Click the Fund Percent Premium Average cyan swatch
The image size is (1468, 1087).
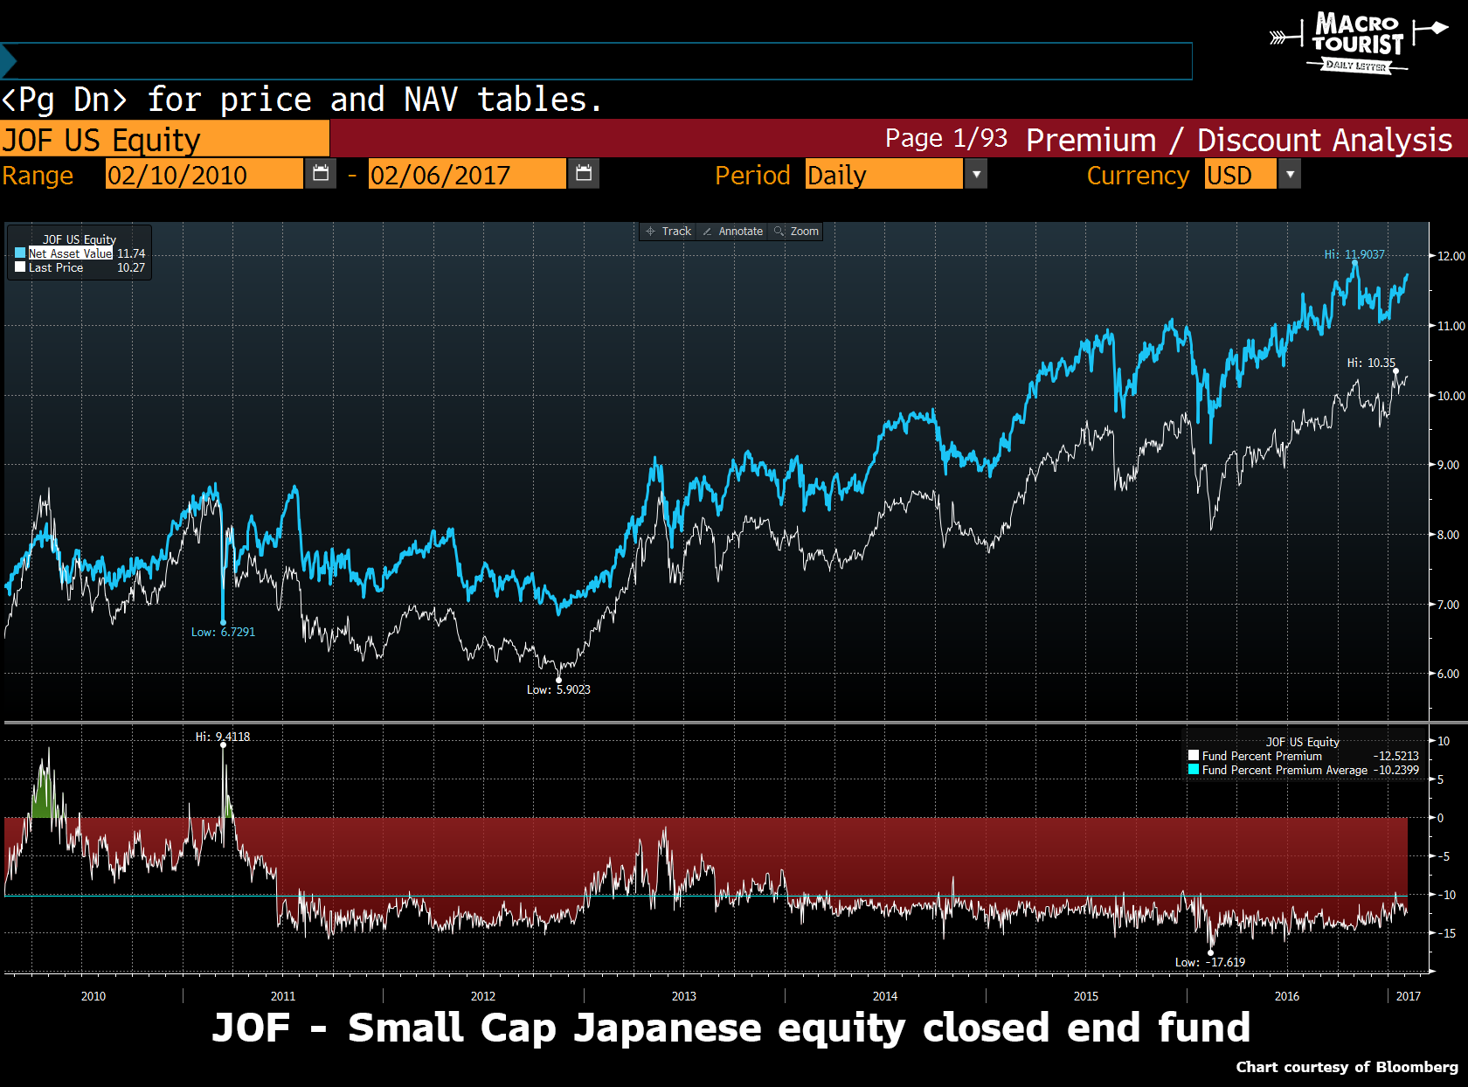point(1194,770)
